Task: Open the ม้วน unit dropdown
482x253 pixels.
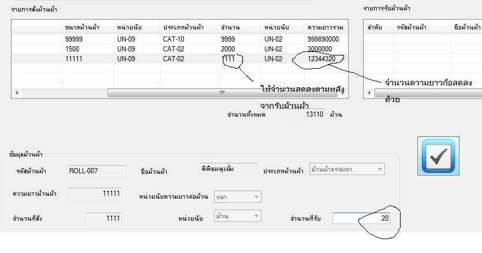Action: [238, 216]
